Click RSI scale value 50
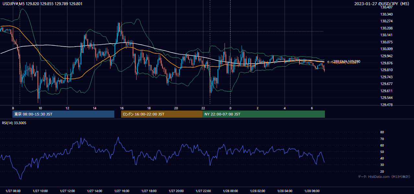414x194 pixels. click(x=382, y=152)
